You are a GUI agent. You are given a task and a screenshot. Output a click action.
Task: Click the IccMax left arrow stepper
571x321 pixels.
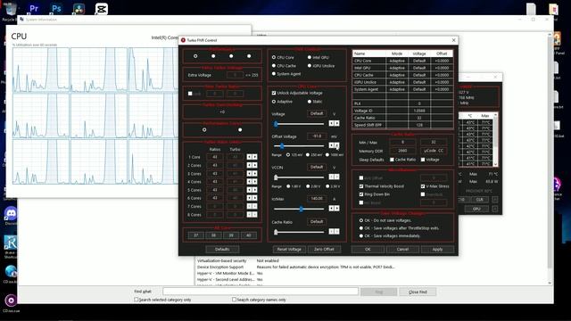(331, 208)
